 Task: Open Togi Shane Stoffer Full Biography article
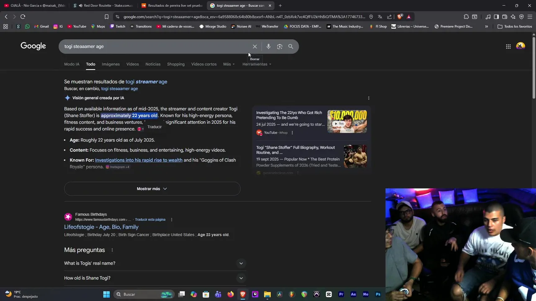(x=296, y=150)
